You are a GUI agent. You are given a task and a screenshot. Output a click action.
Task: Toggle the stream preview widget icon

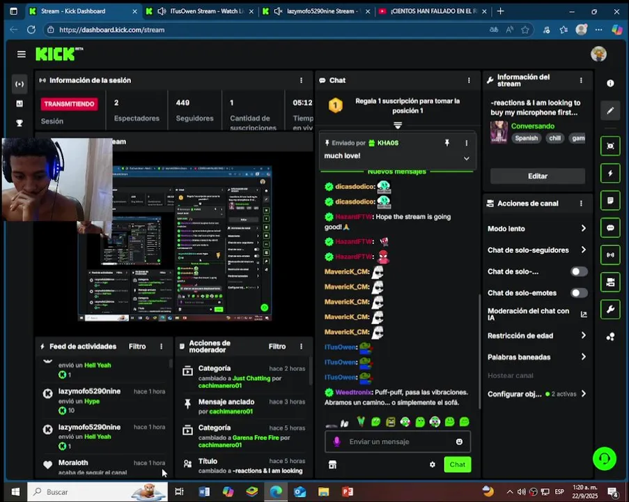[x=610, y=146]
